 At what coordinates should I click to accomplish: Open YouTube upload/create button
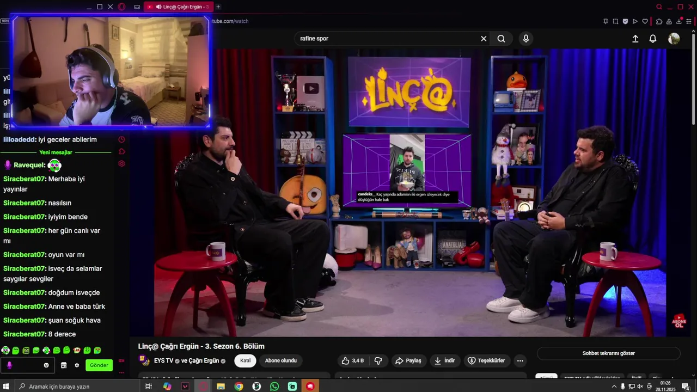tap(635, 39)
